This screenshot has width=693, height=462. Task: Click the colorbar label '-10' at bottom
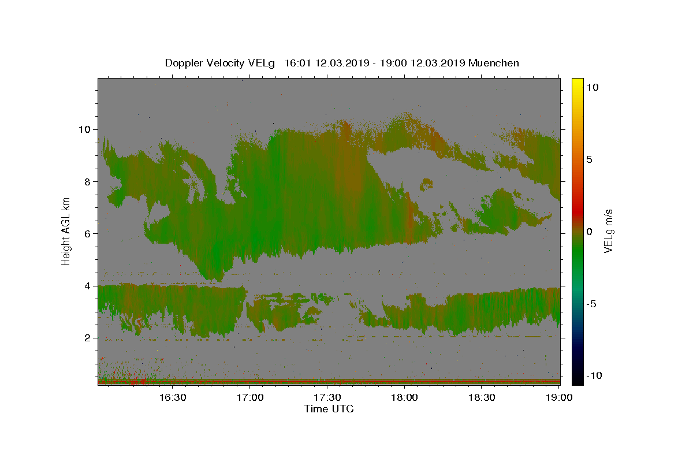pyautogui.click(x=594, y=375)
